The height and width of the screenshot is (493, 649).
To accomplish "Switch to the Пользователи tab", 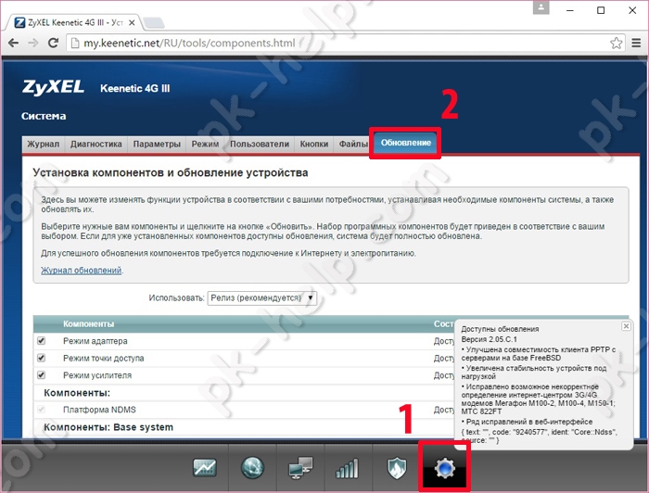I will pyautogui.click(x=260, y=144).
